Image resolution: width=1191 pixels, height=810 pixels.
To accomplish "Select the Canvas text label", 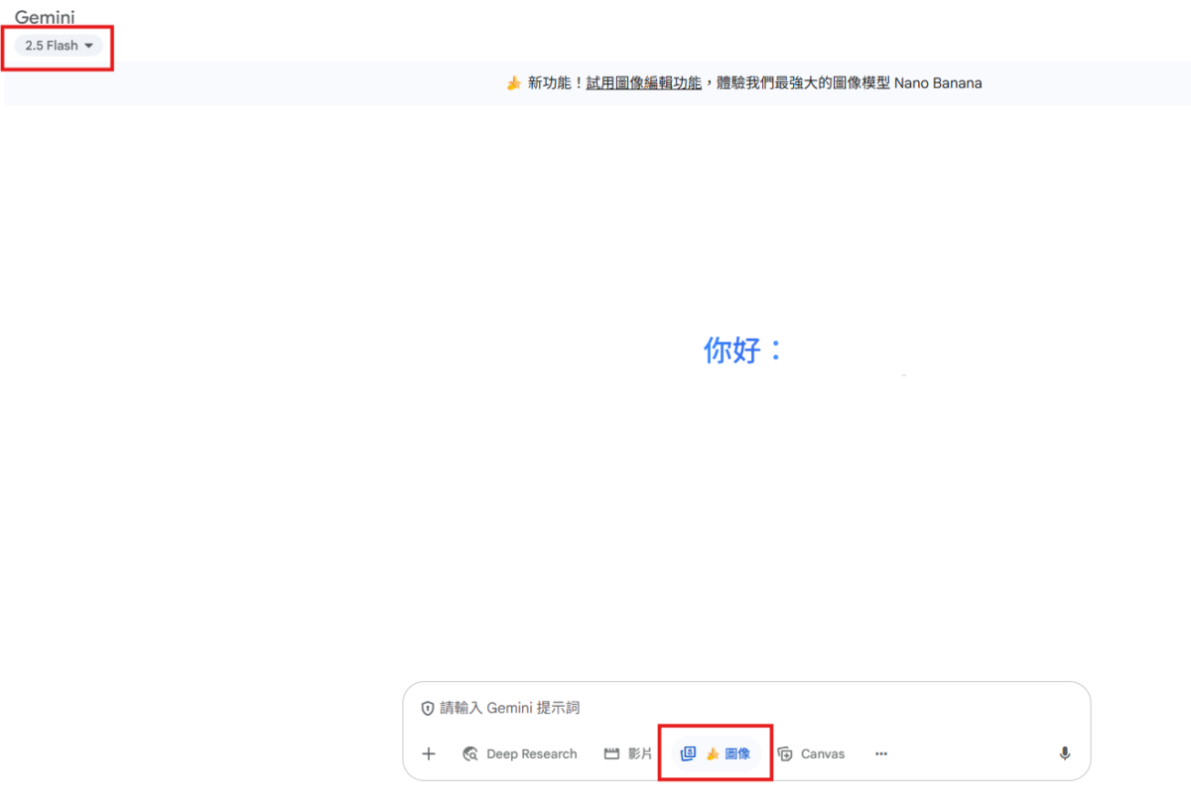I will [823, 753].
